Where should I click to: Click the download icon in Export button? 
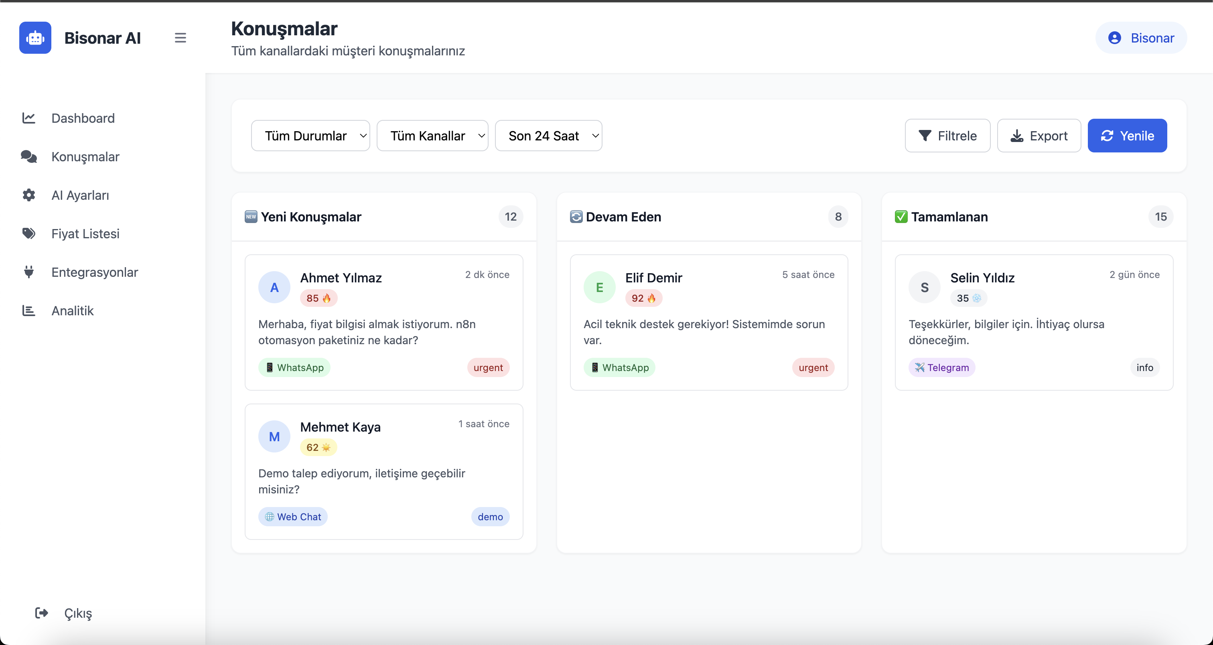(1016, 136)
